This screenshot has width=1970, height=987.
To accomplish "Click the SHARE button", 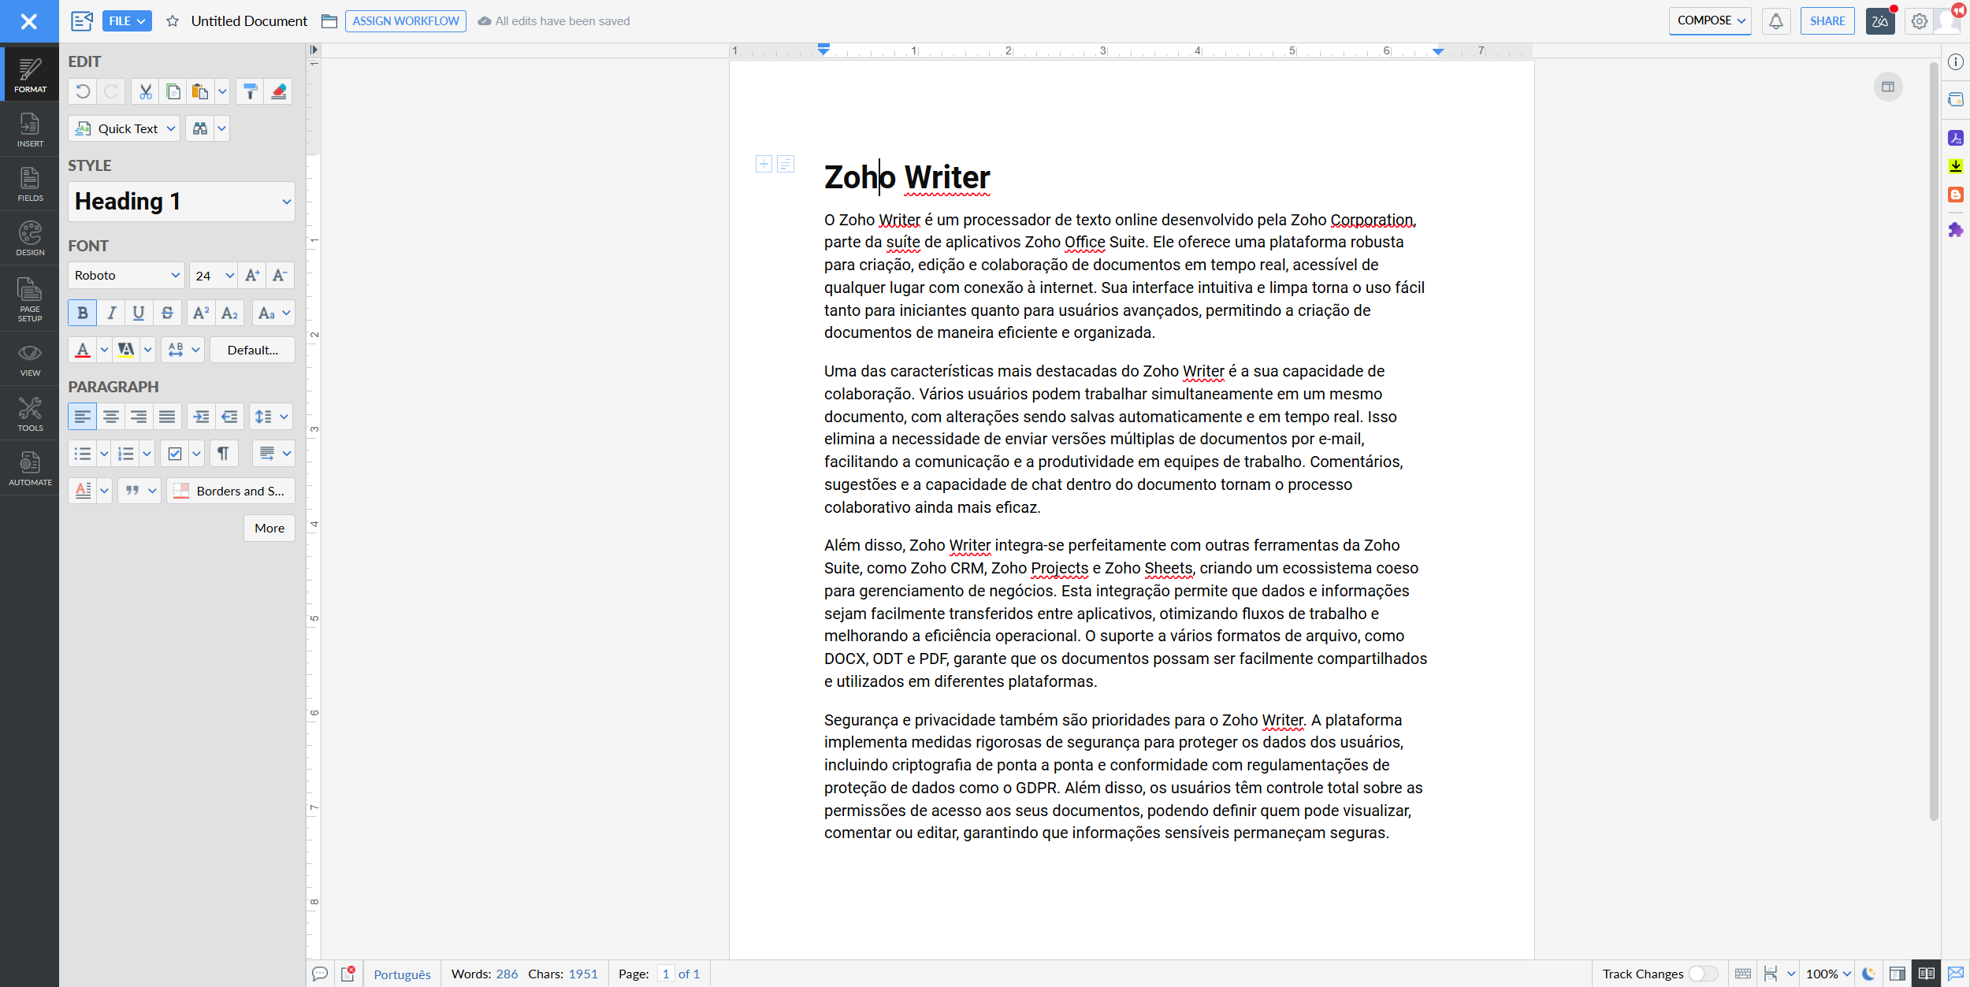I will (1827, 21).
